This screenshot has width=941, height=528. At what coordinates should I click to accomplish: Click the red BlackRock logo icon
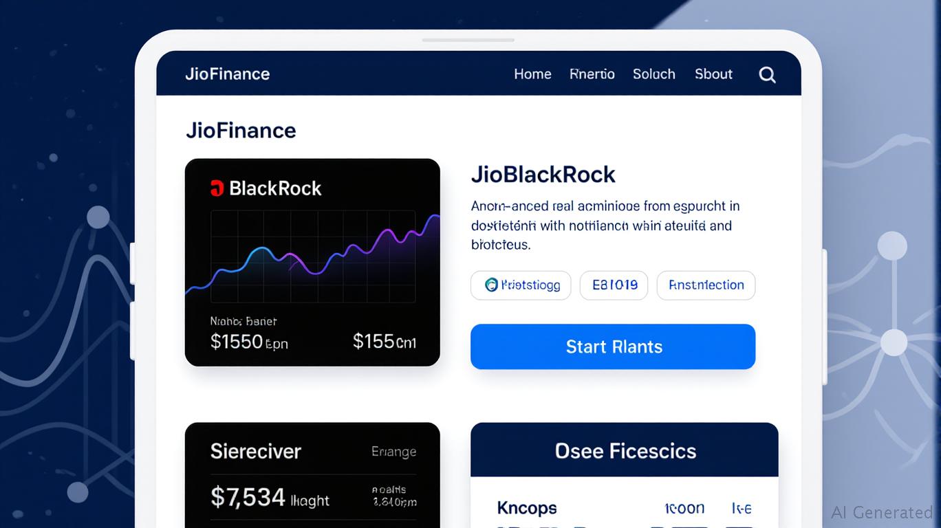(217, 188)
